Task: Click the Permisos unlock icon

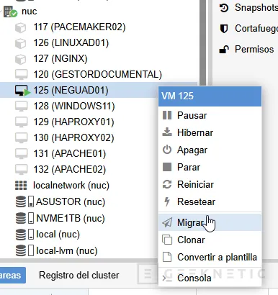Action: pos(224,50)
